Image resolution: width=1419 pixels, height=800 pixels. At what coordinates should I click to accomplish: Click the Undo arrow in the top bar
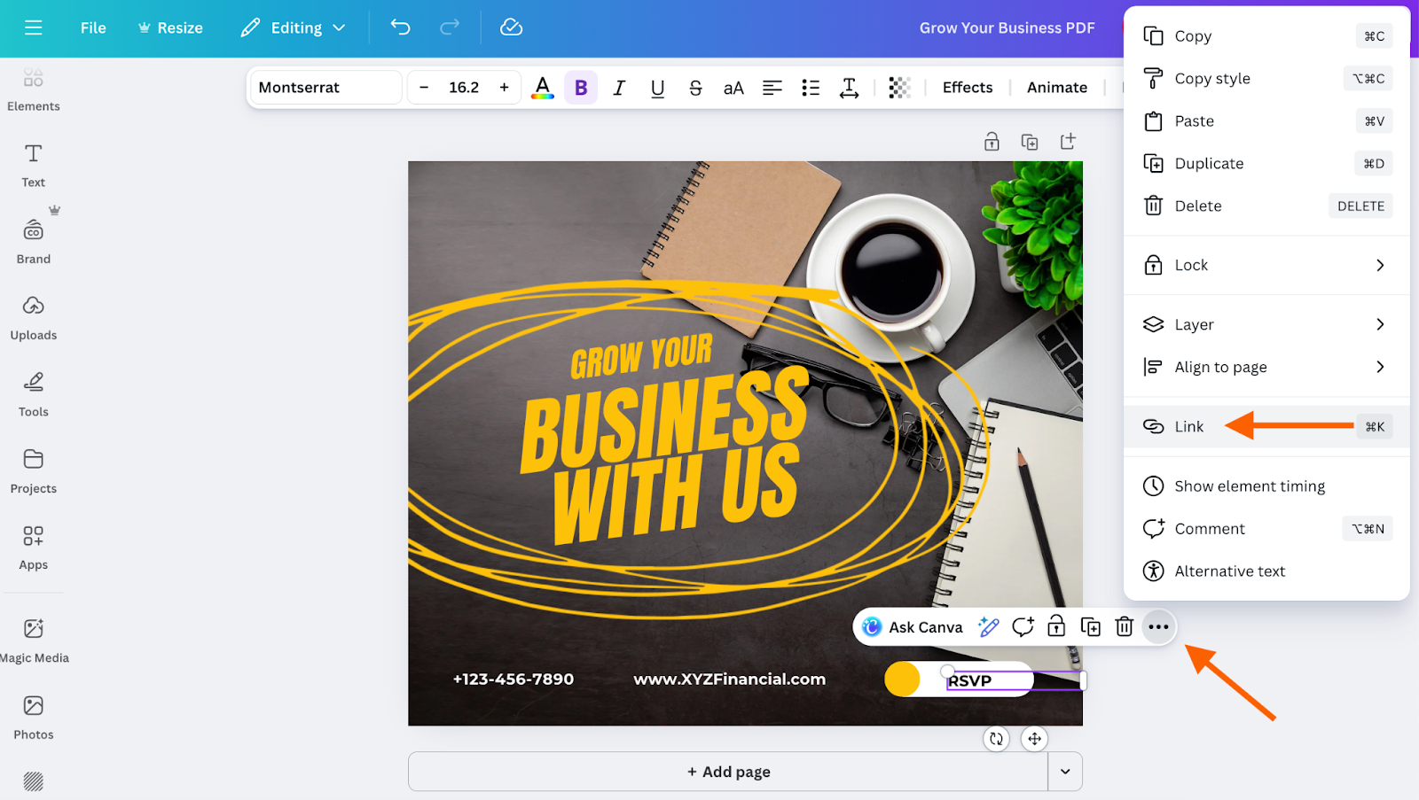[399, 27]
